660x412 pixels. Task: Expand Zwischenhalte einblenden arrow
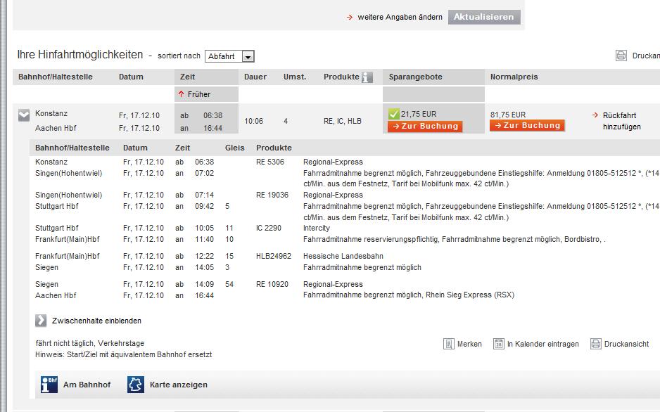click(41, 321)
